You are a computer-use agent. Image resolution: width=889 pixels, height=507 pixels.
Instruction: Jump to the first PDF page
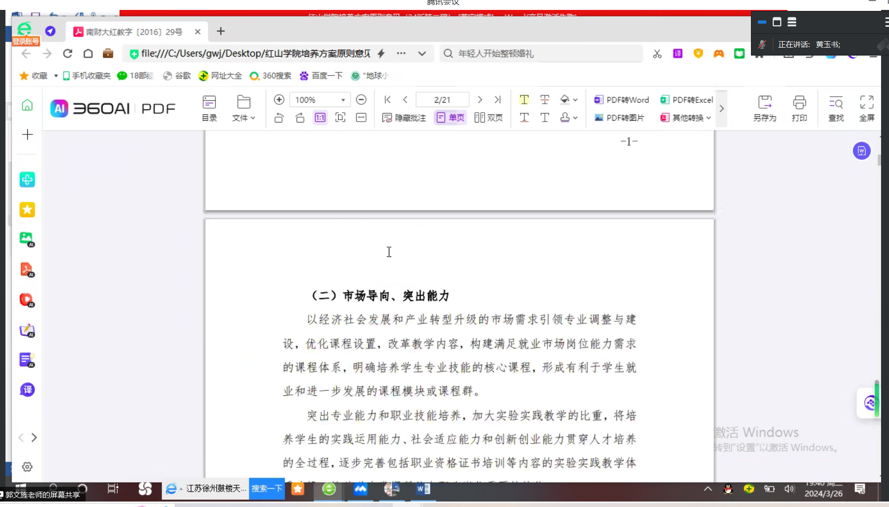coord(387,100)
